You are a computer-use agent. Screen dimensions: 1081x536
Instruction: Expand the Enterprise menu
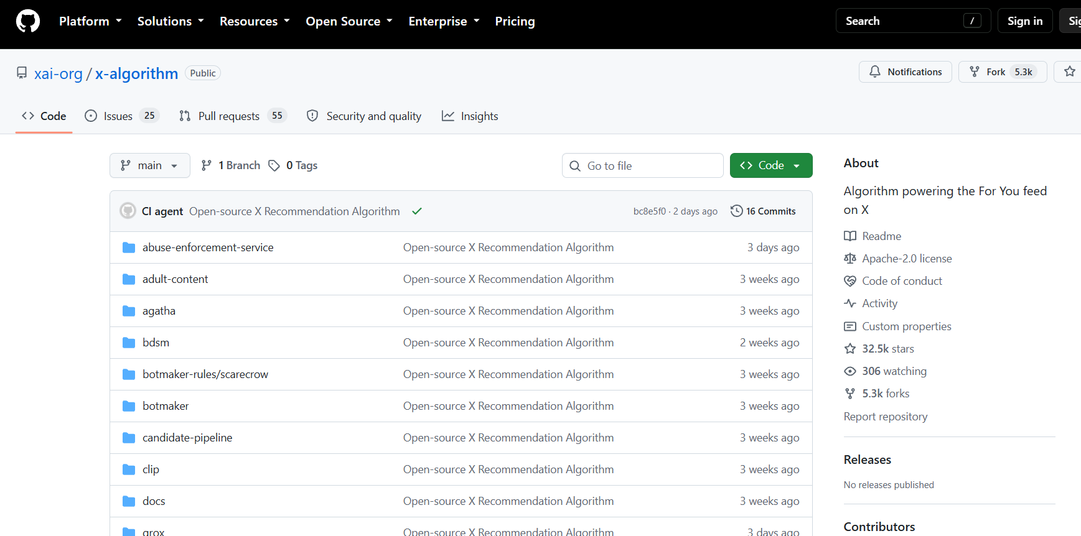pos(444,21)
